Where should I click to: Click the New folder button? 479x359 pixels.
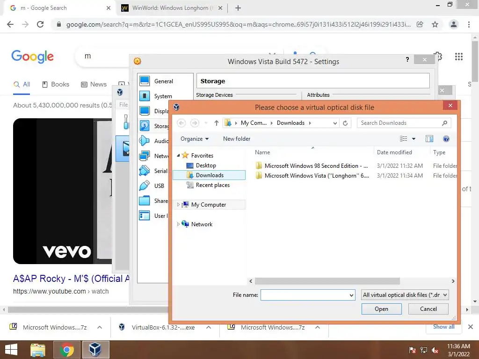(x=237, y=139)
